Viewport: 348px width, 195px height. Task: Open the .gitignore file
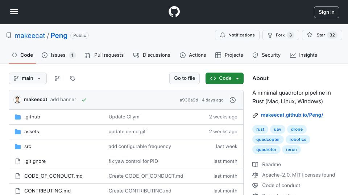pos(35,161)
